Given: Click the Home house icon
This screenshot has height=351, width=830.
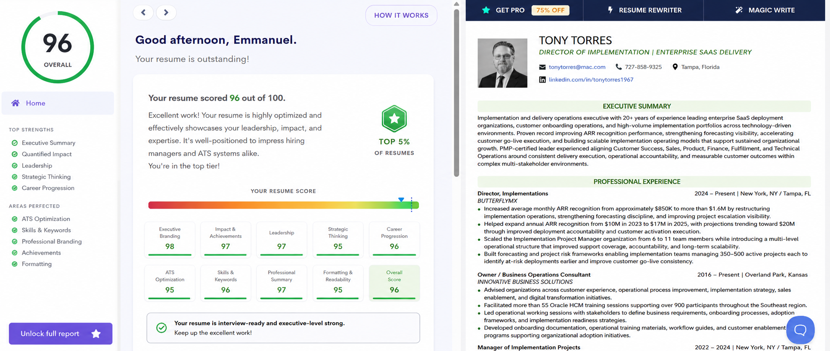Looking at the screenshot, I should tap(15, 103).
